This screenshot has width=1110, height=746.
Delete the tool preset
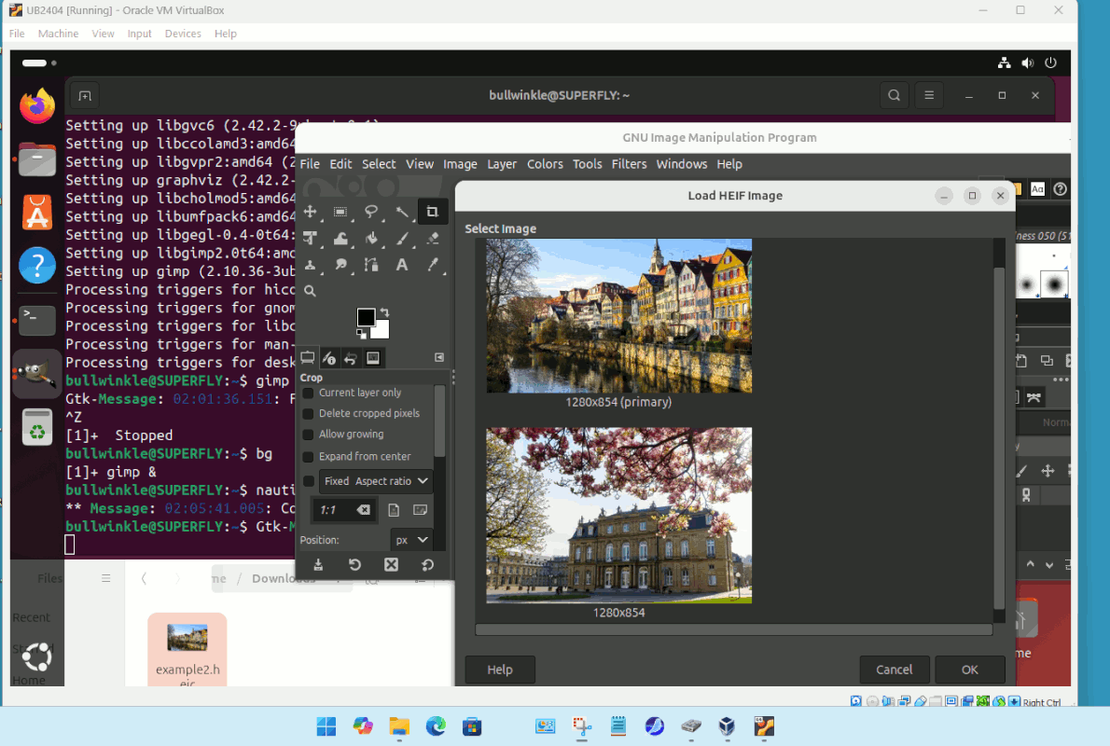pyautogui.click(x=391, y=565)
